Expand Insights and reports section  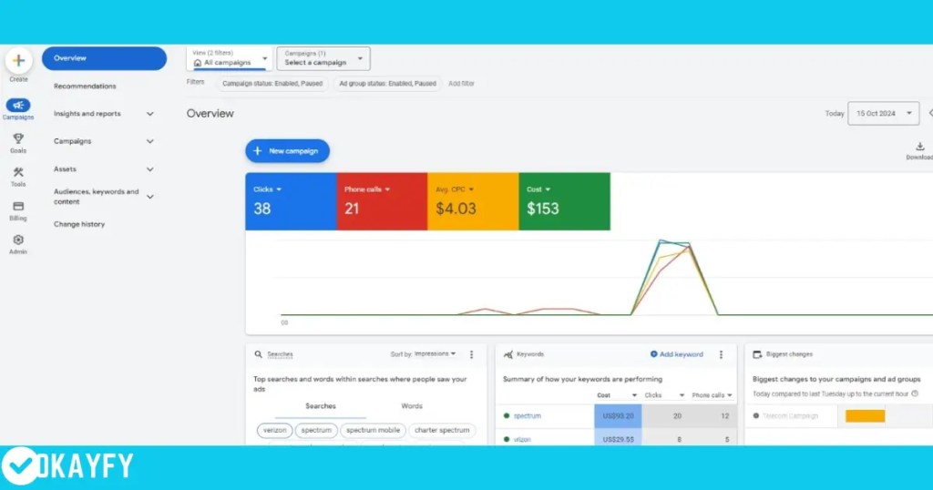click(x=150, y=114)
